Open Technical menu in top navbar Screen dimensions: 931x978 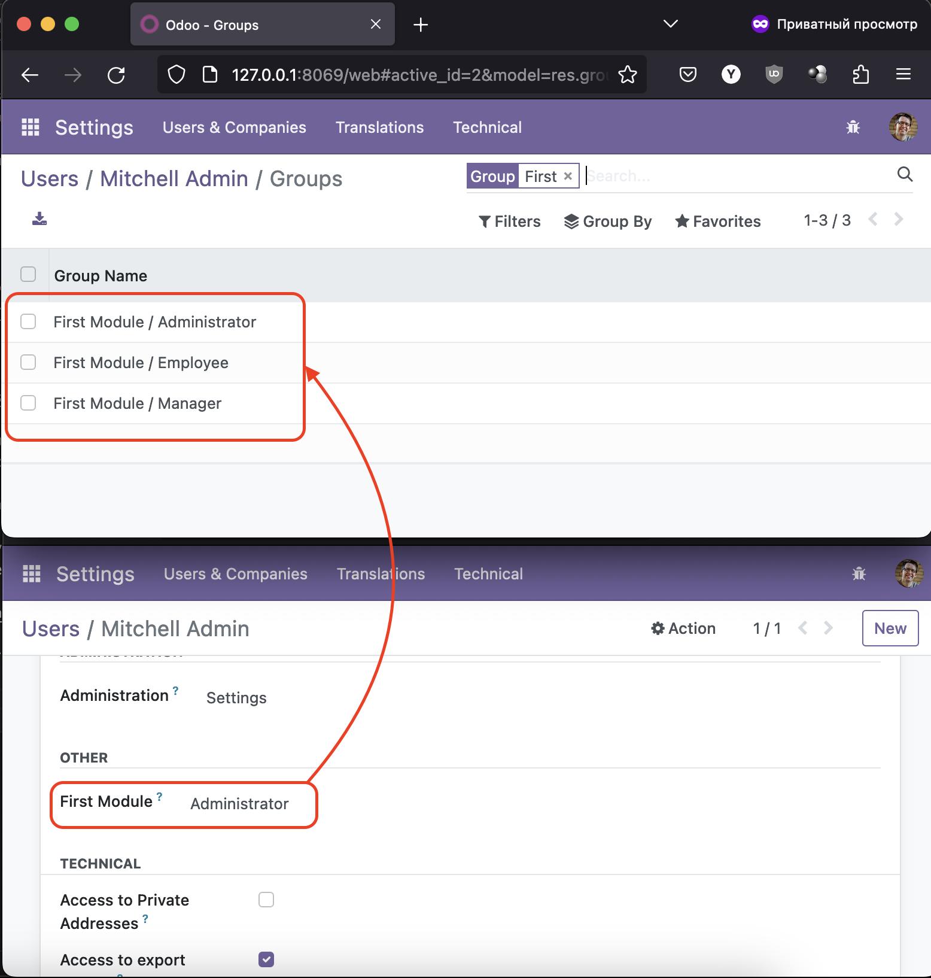[x=487, y=127]
